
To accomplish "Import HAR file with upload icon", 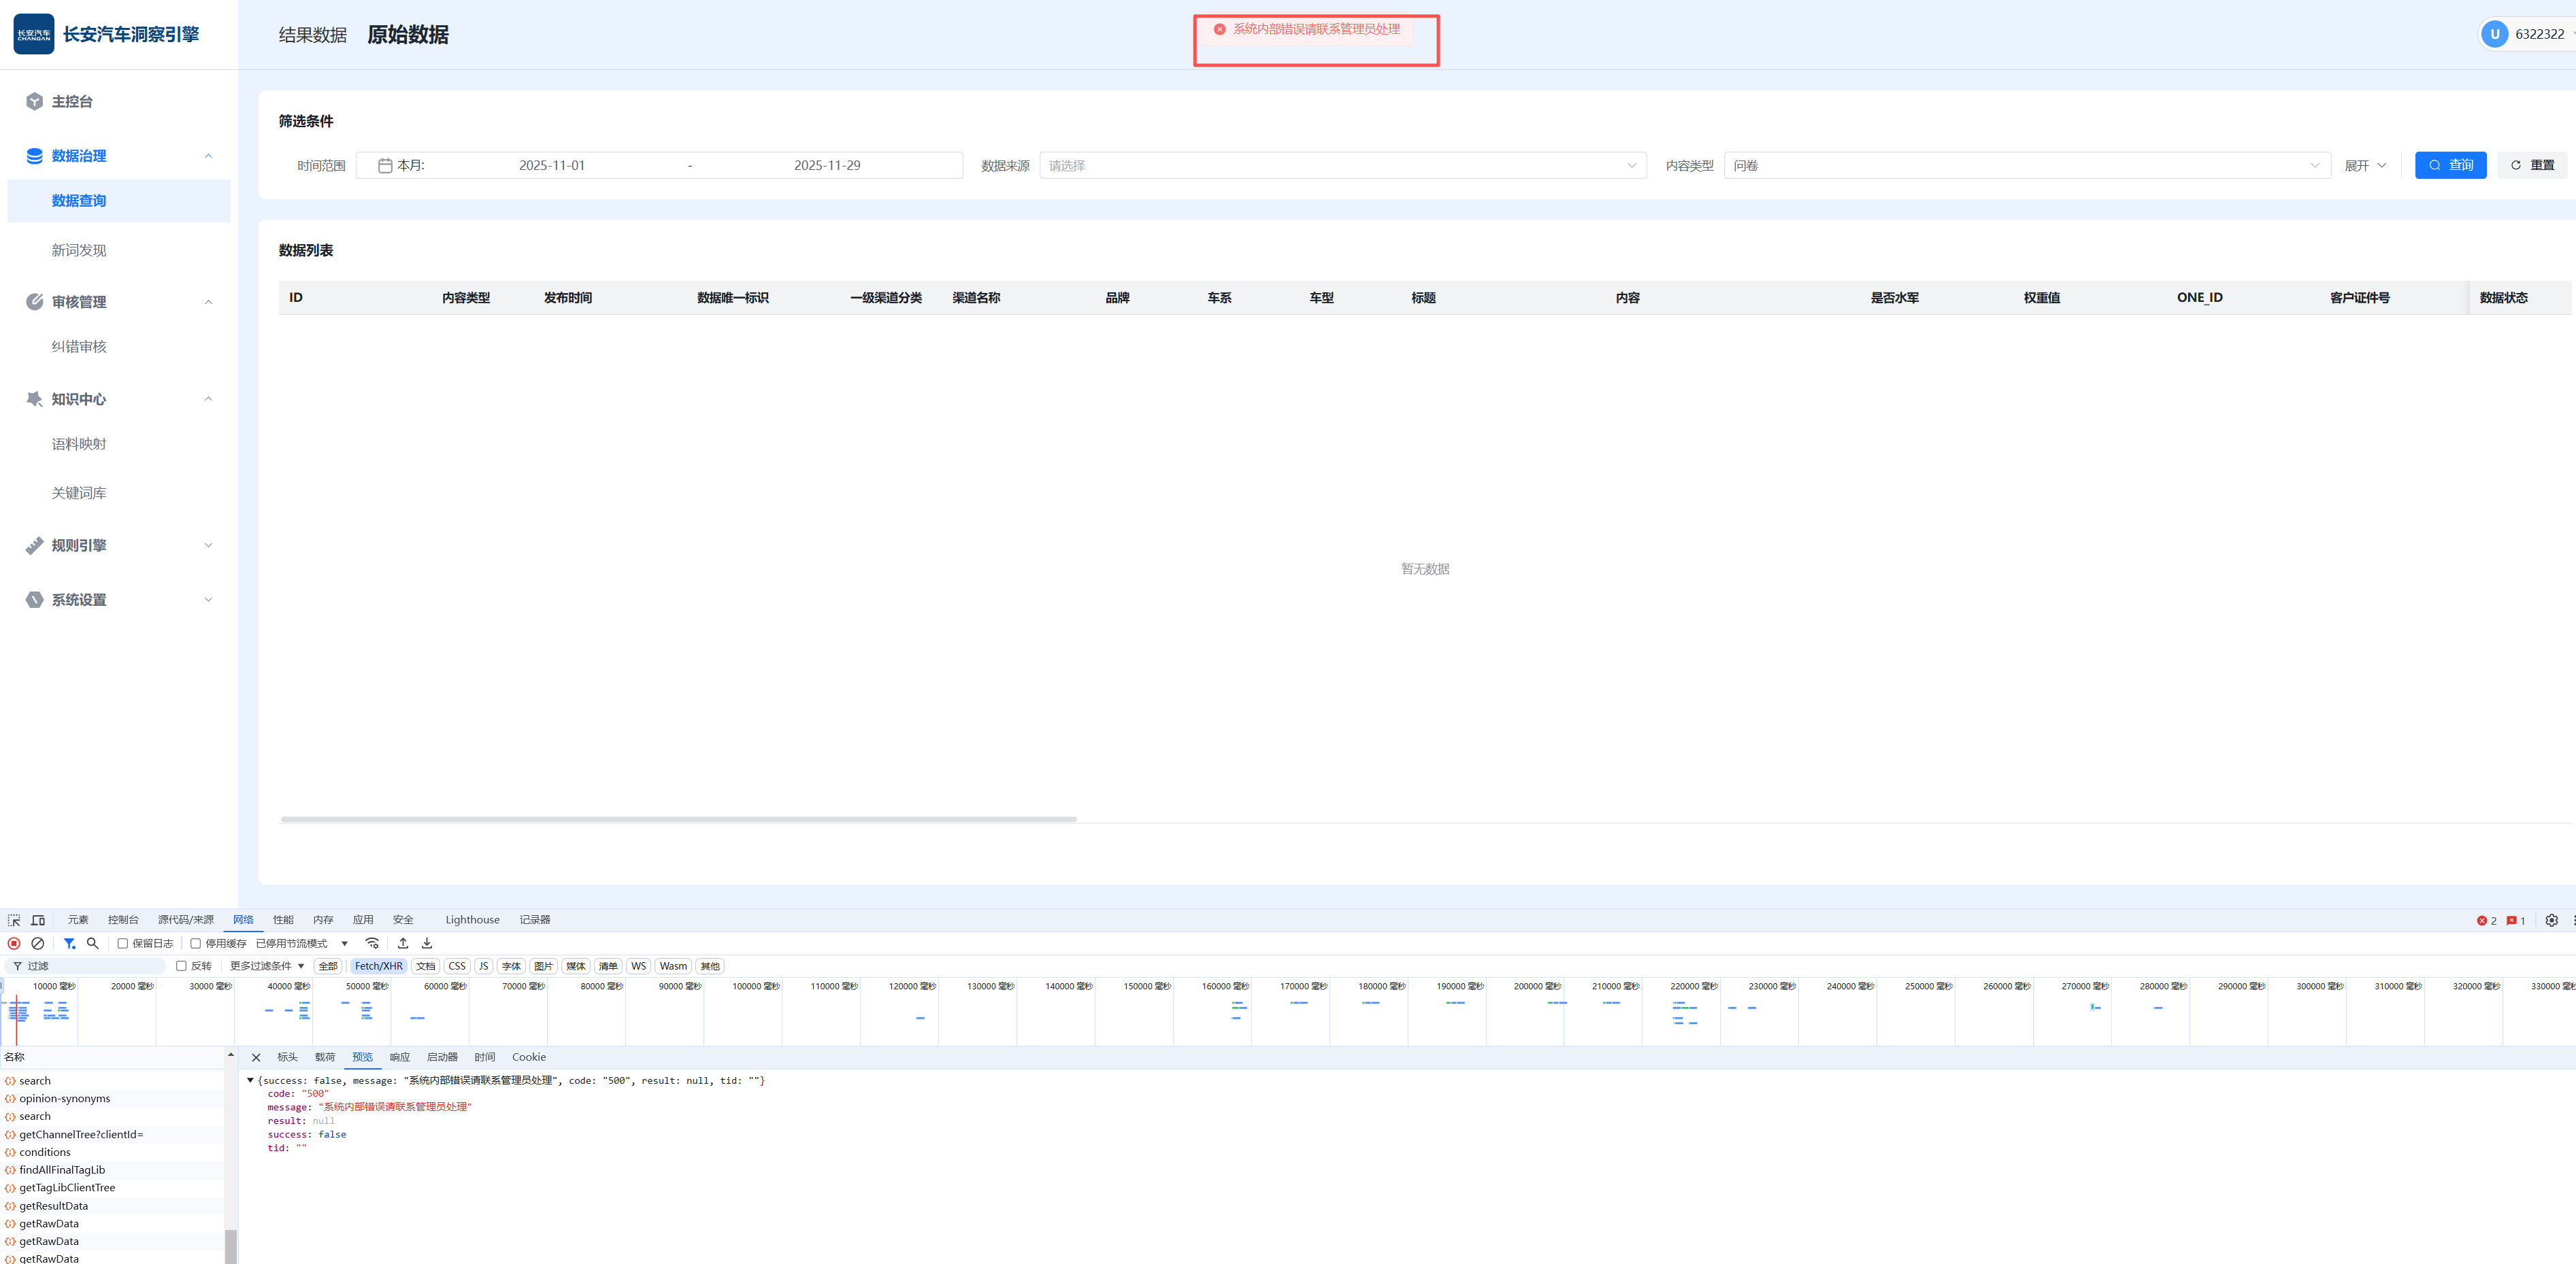I will (x=403, y=943).
